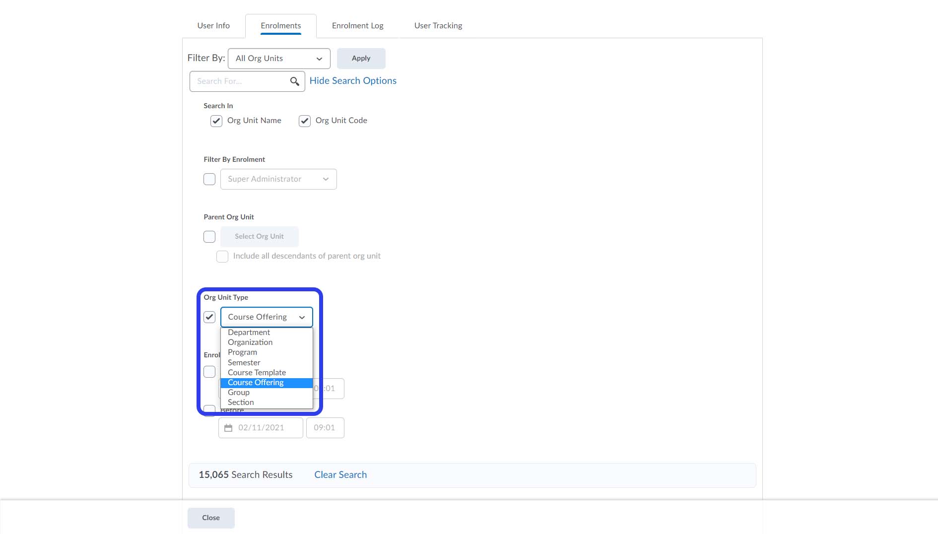Uncheck the Org Unit Code checkbox
938x534 pixels.
tap(305, 121)
